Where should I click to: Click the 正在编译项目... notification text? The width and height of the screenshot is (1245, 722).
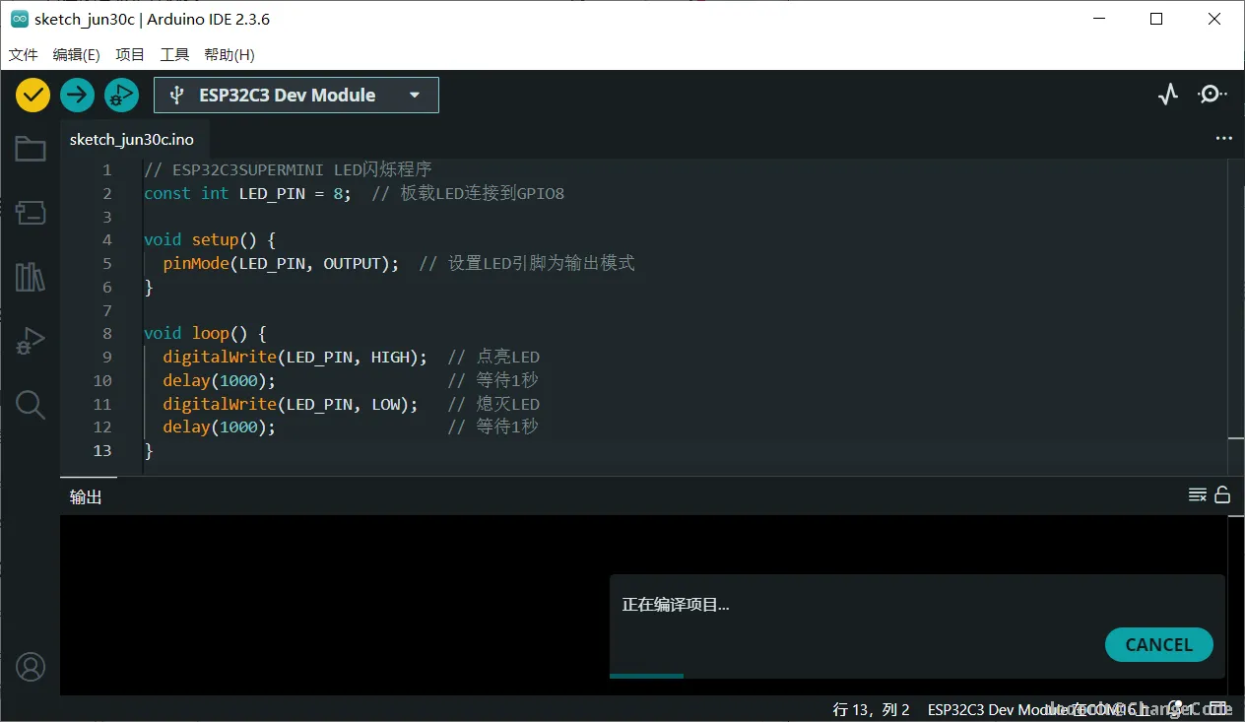tap(676, 605)
